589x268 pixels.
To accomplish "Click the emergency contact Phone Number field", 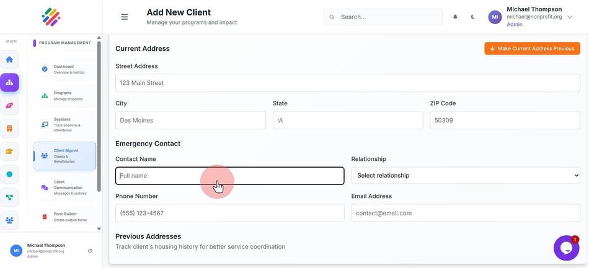I will point(229,213).
